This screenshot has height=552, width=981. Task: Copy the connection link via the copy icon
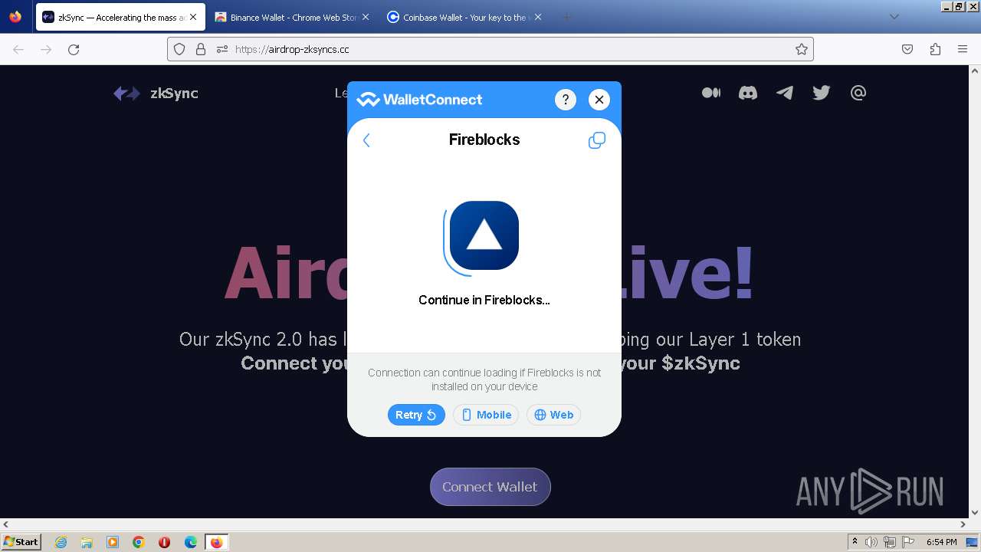[x=596, y=140]
